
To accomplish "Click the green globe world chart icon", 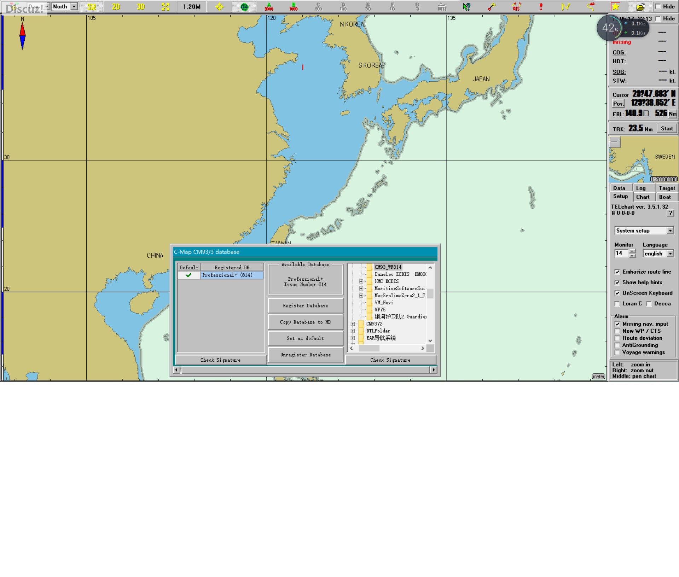I will tap(244, 7).
